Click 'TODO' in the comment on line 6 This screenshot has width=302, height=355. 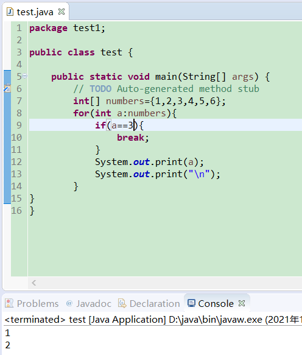point(100,89)
